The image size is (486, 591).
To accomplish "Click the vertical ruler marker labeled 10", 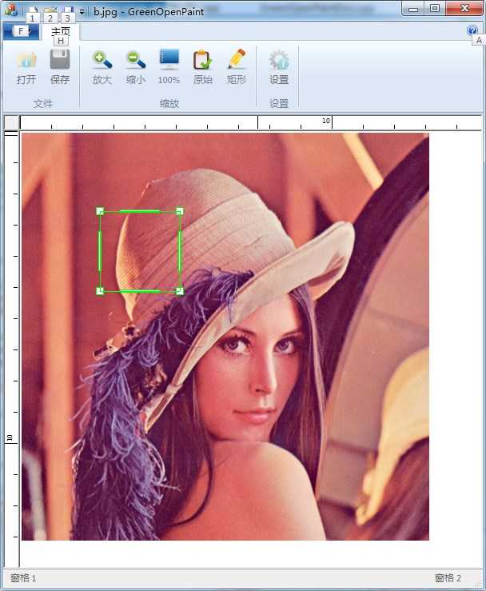I will tap(10, 437).
